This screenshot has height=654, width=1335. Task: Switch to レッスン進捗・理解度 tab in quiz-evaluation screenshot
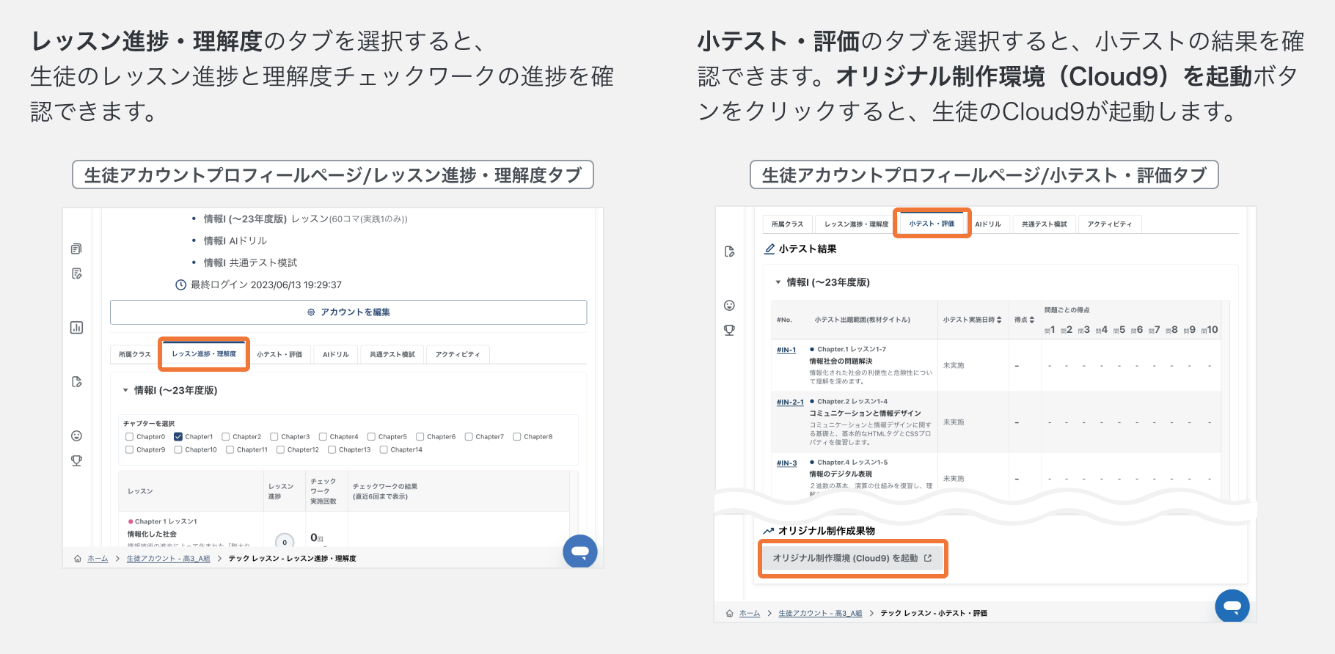coord(856,224)
